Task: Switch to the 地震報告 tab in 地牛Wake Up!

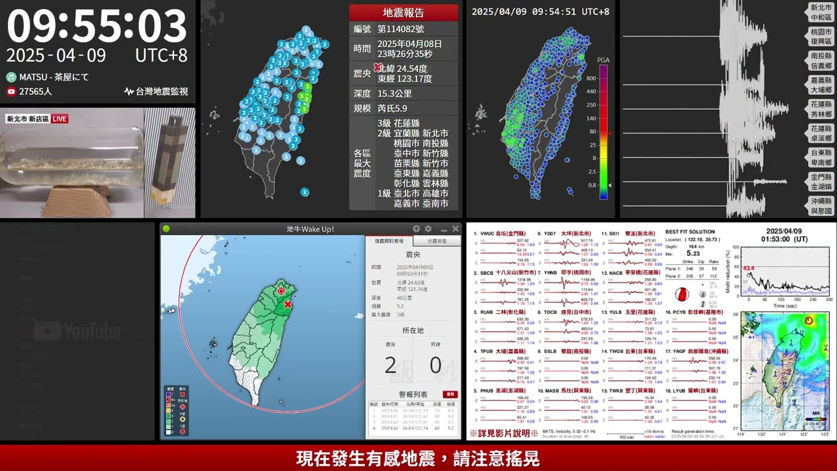Action: (437, 241)
